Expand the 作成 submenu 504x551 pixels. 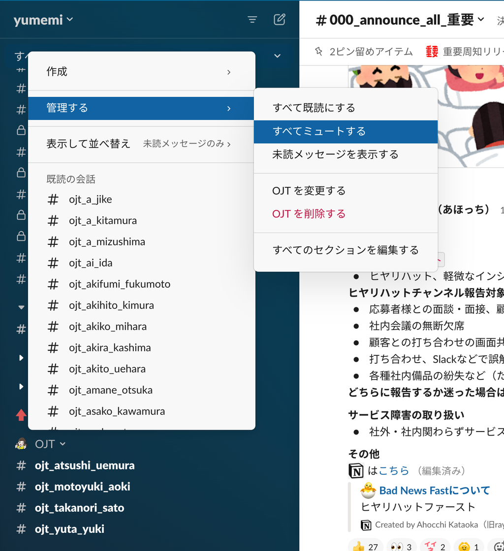click(141, 72)
